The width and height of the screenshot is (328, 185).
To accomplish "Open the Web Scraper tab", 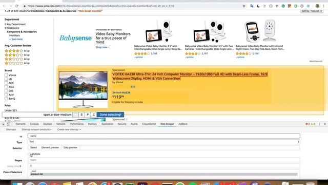I will tap(167, 124).
